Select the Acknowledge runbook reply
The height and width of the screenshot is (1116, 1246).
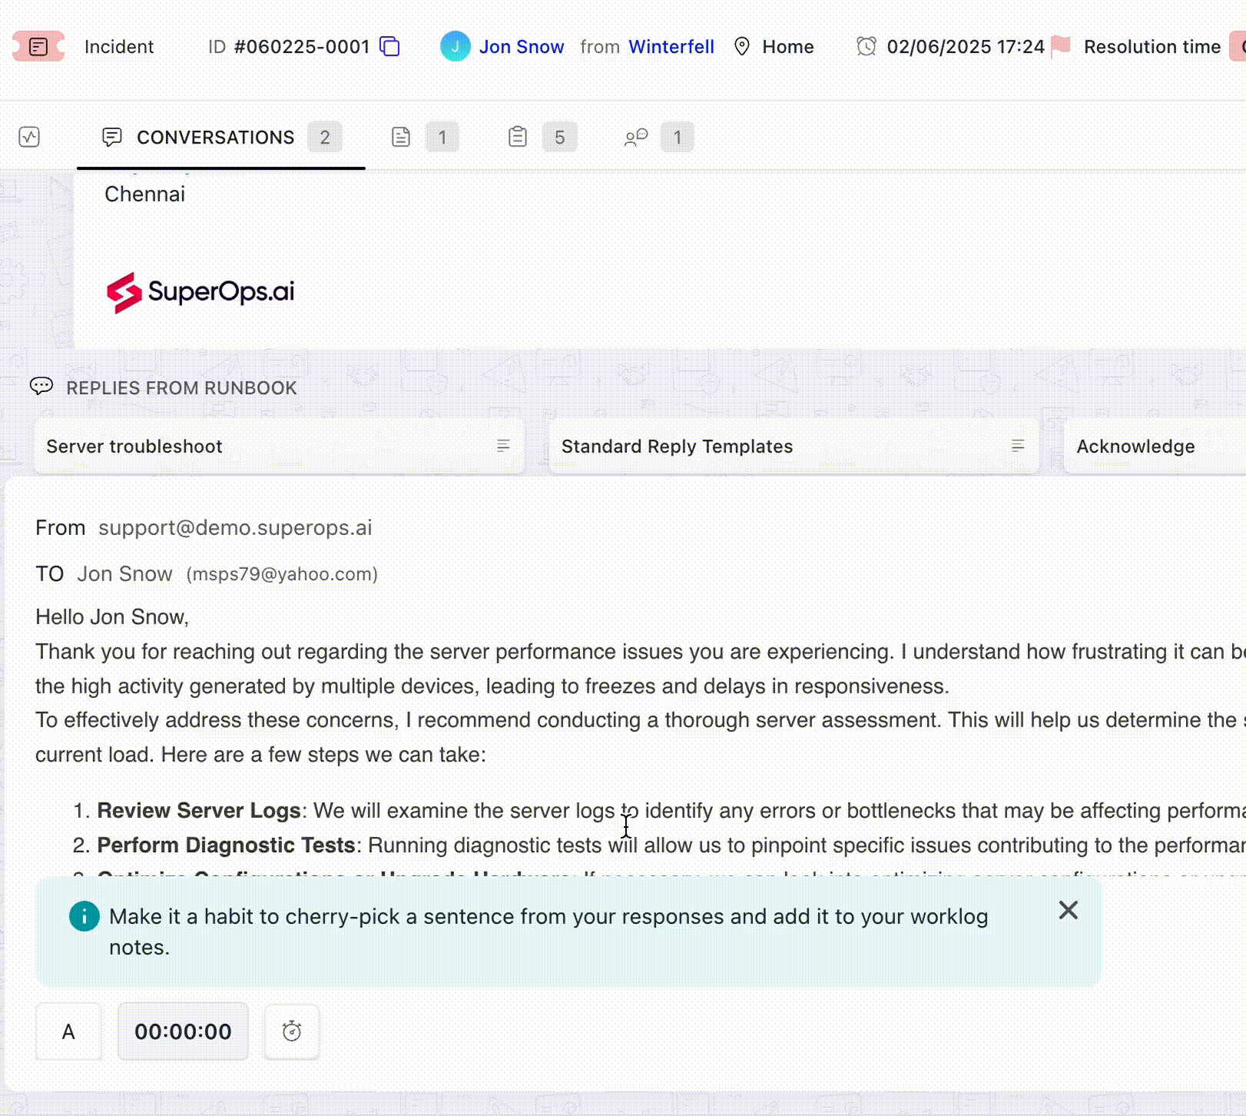pos(1135,447)
